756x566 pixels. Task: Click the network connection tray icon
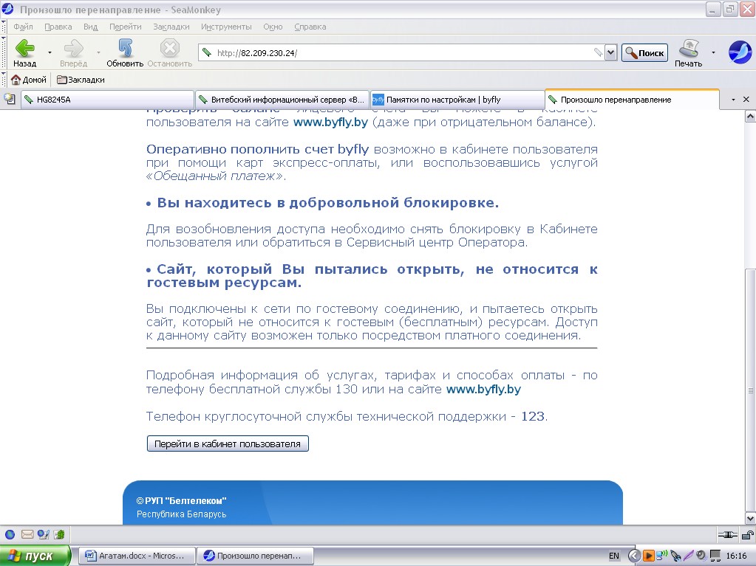click(x=662, y=555)
